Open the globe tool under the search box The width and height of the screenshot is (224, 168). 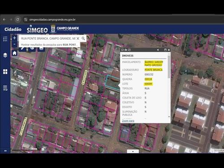click(32, 48)
